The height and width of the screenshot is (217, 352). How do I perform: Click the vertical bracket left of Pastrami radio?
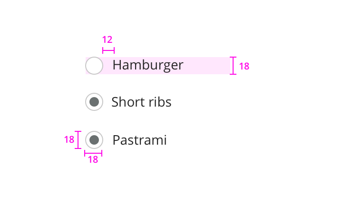point(78,140)
